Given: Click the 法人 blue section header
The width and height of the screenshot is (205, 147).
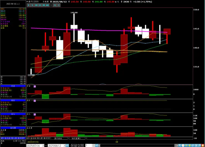Looking at the screenshot, I should pos(13,114).
